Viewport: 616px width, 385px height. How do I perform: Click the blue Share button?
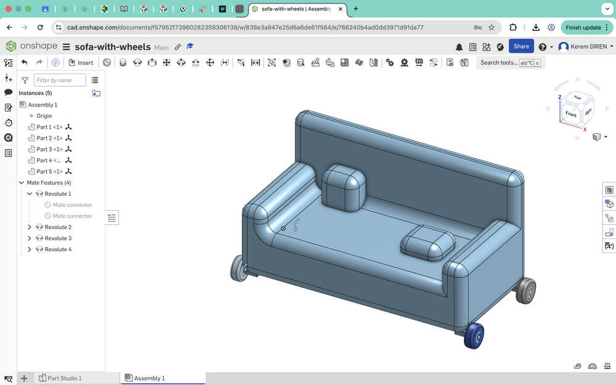point(521,46)
